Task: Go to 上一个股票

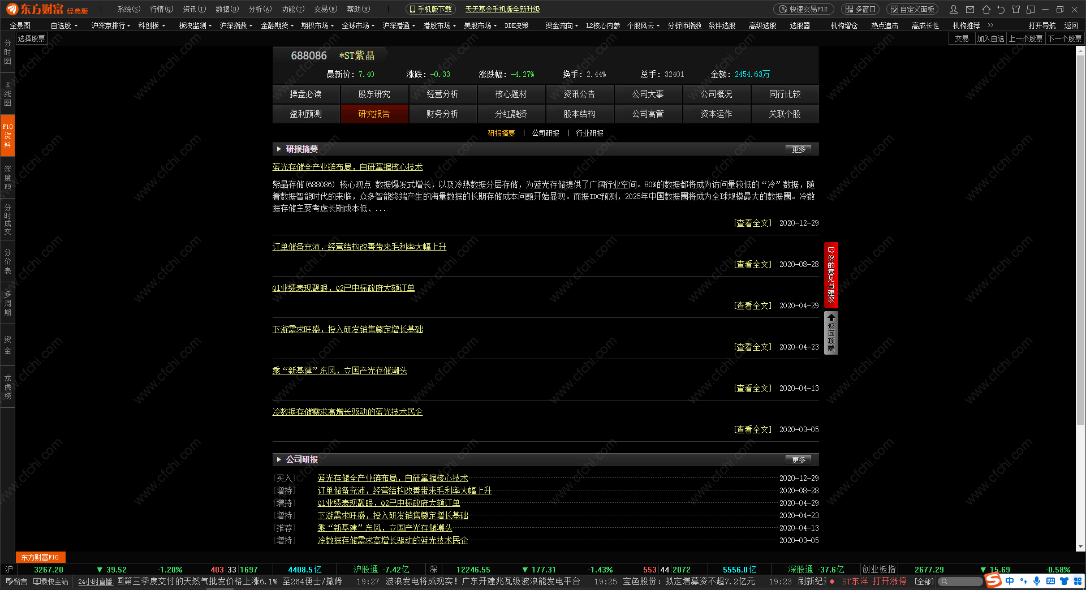Action: (1025, 38)
